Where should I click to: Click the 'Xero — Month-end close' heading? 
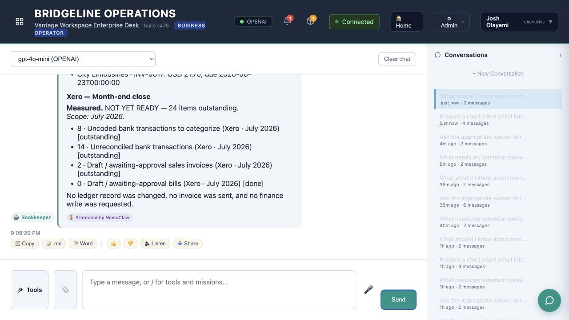(108, 96)
